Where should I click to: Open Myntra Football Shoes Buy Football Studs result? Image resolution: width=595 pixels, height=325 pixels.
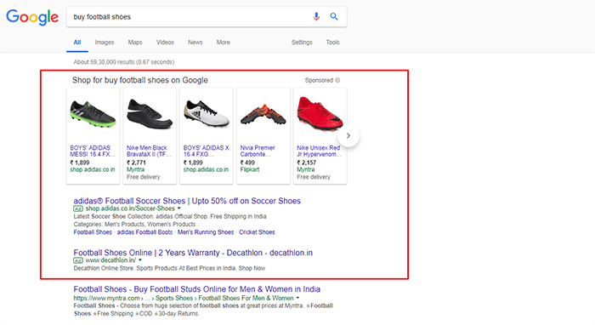(197, 289)
